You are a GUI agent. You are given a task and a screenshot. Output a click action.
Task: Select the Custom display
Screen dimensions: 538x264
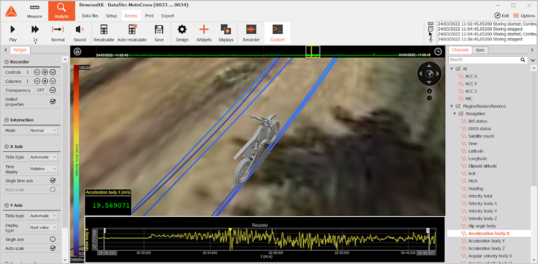(x=277, y=33)
